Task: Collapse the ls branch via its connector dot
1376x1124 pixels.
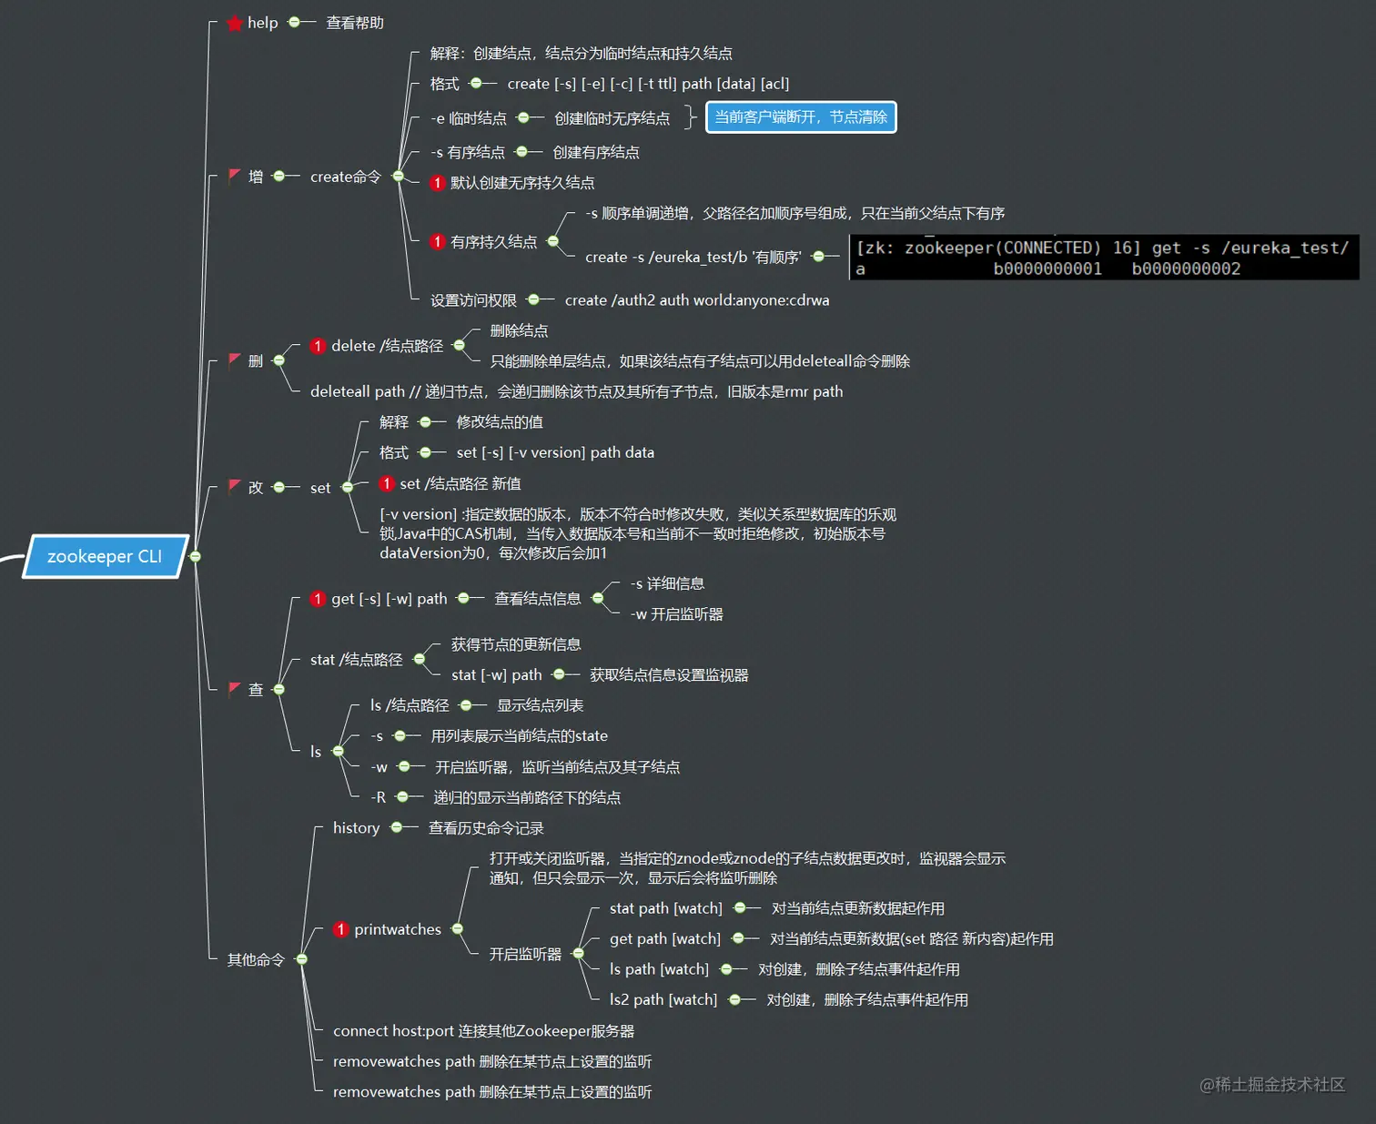Action: (337, 751)
